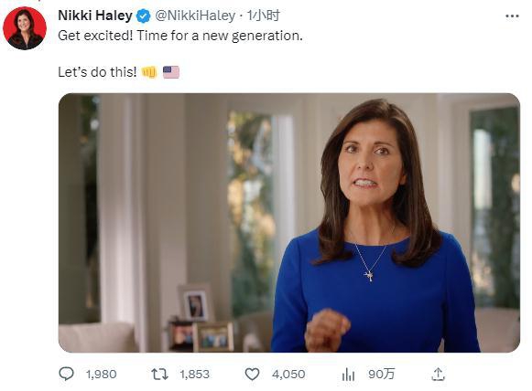The image size is (532, 391).
Task: Click the 4,050 likes count
Action: coord(288,375)
